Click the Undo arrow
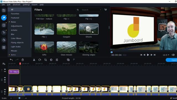Screen dimensions: 177x100 (11, 60)
